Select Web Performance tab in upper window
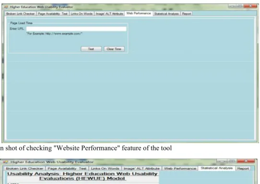The width and height of the screenshot is (260, 184). coord(139,13)
